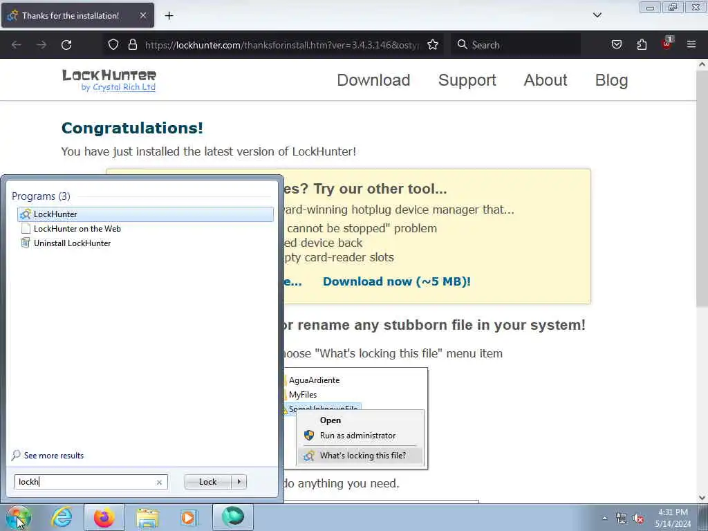Screen dimensions: 708x531
Task: Go to the About page
Action: tap(545, 80)
